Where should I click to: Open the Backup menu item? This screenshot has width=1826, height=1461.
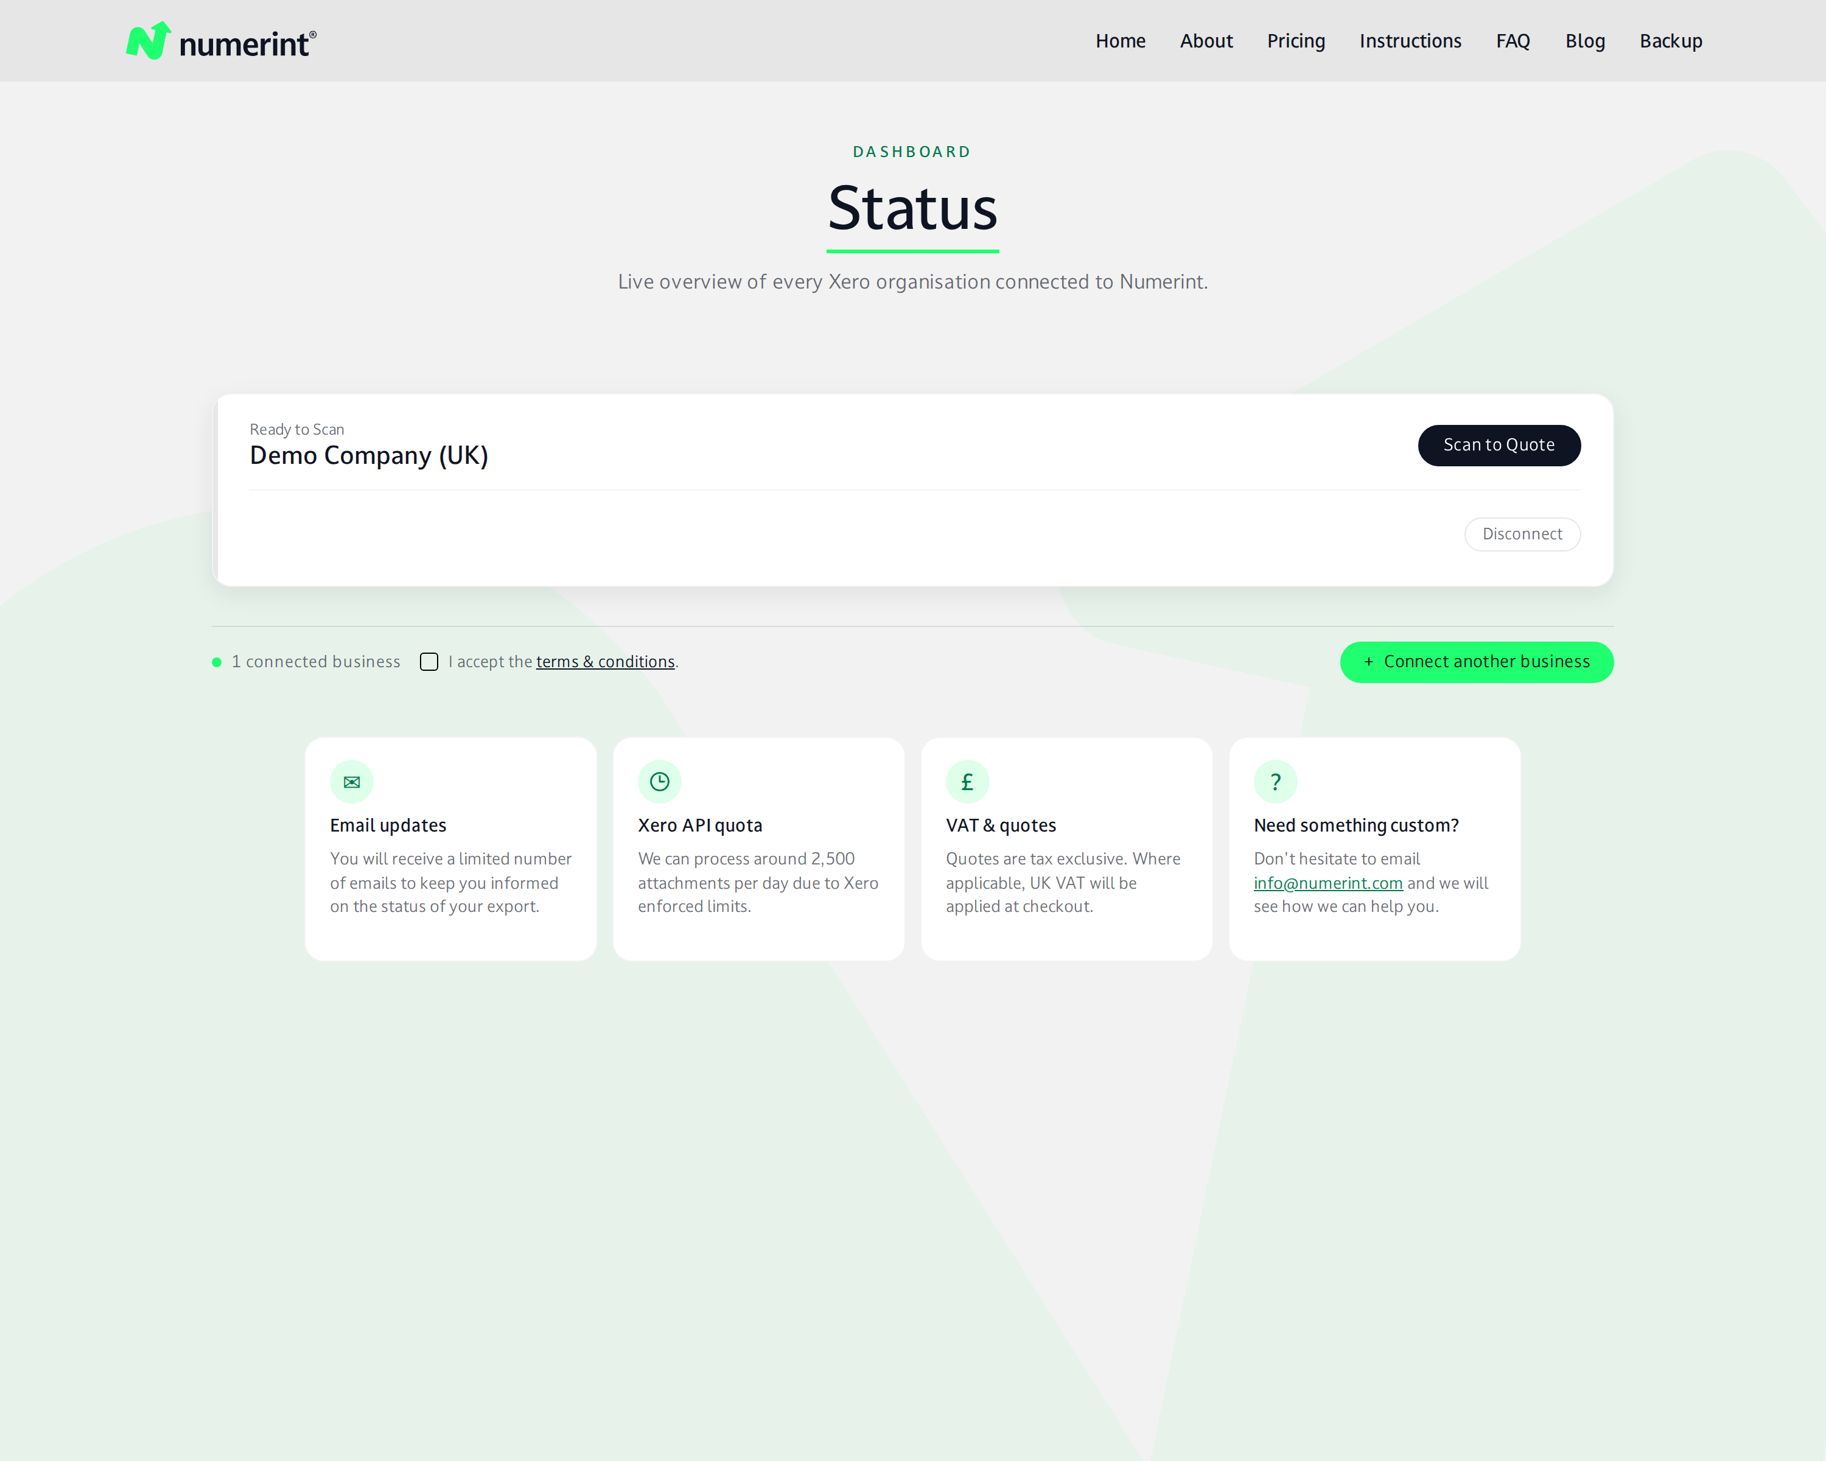1670,41
